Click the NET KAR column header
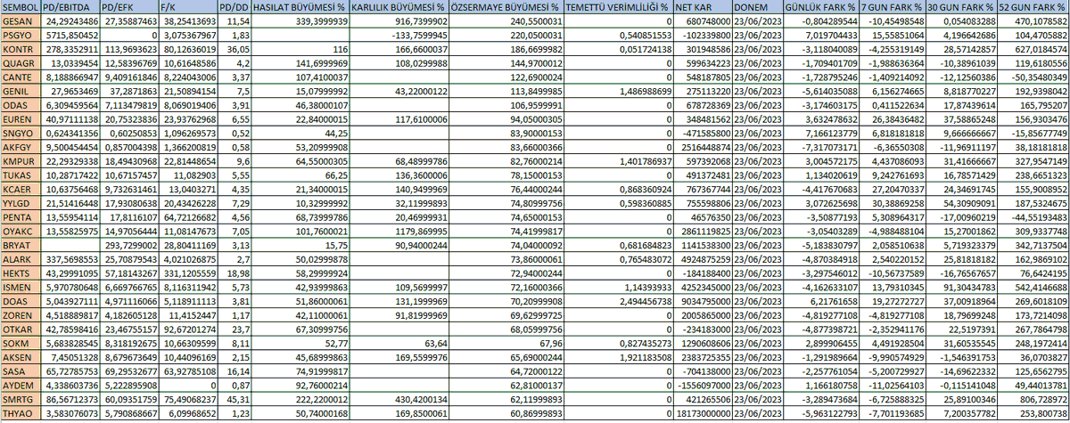1070x423 pixels. pos(701,6)
